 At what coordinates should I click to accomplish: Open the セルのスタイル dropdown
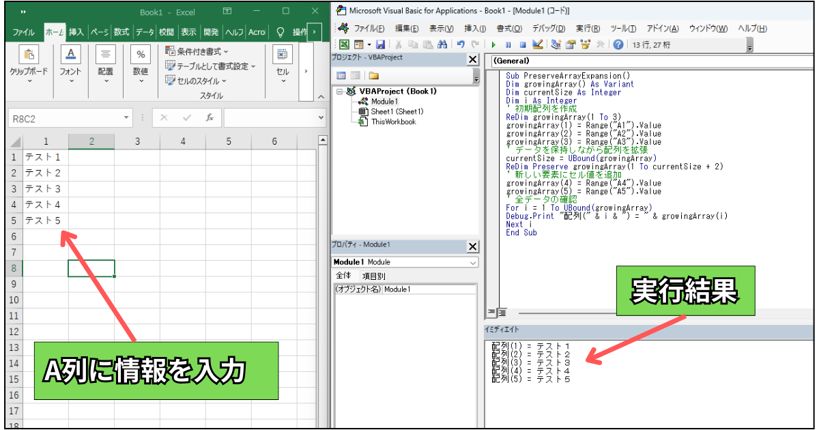(223, 81)
